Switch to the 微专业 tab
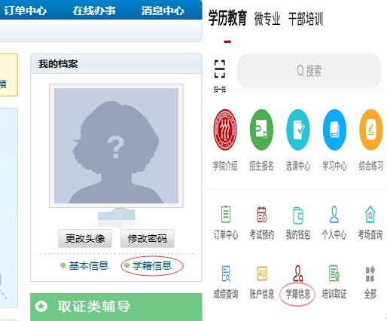Image resolution: width=387 pixels, height=321 pixels. [x=267, y=19]
